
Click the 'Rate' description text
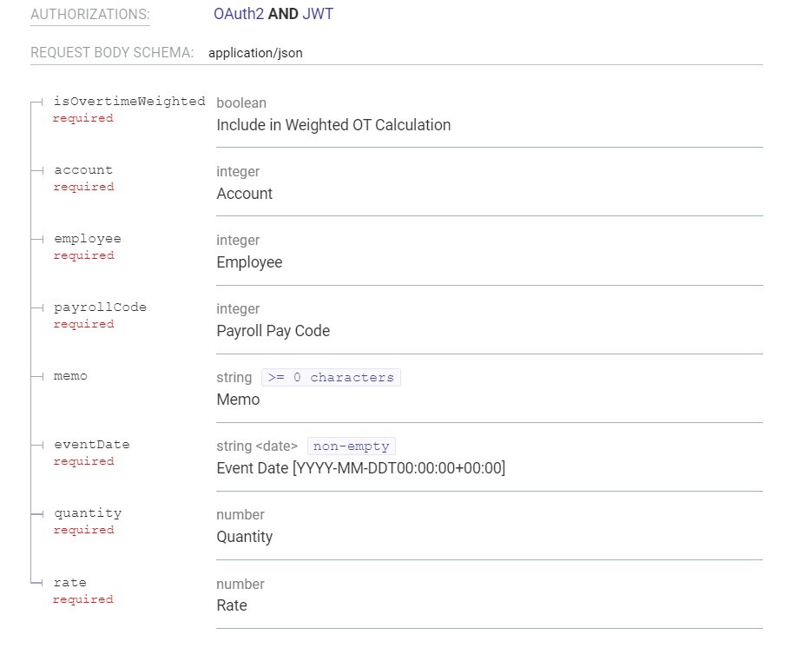click(232, 605)
